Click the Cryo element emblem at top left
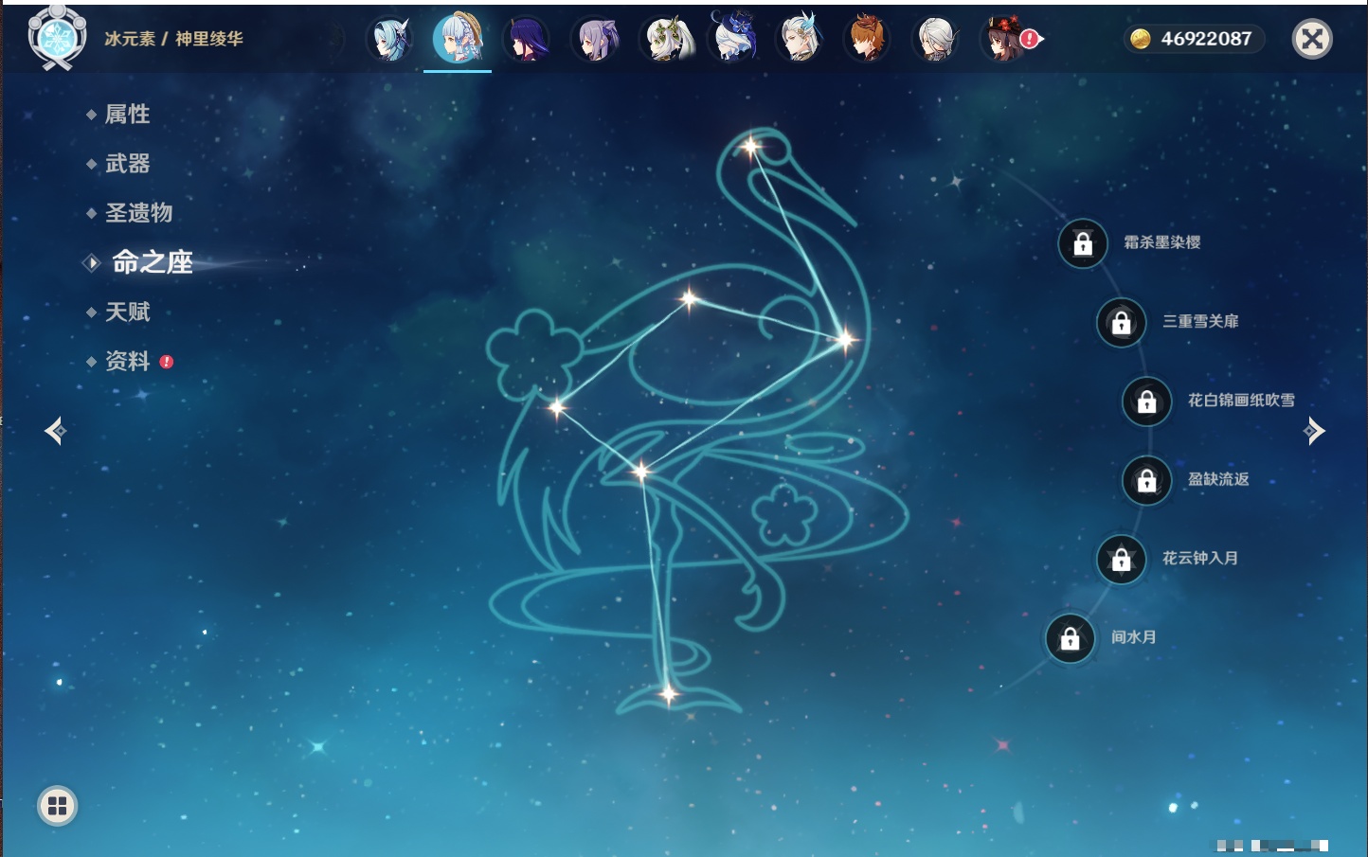Viewport: 1368px width, 857px height. (x=58, y=38)
